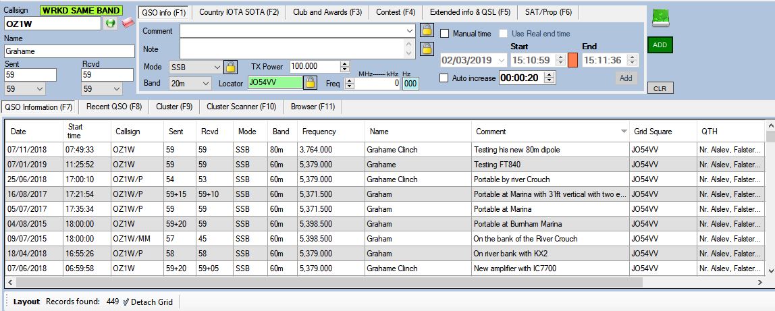The height and width of the screenshot is (311, 775).
Task: Enable the Manual time checkbox
Action: pyautogui.click(x=445, y=34)
